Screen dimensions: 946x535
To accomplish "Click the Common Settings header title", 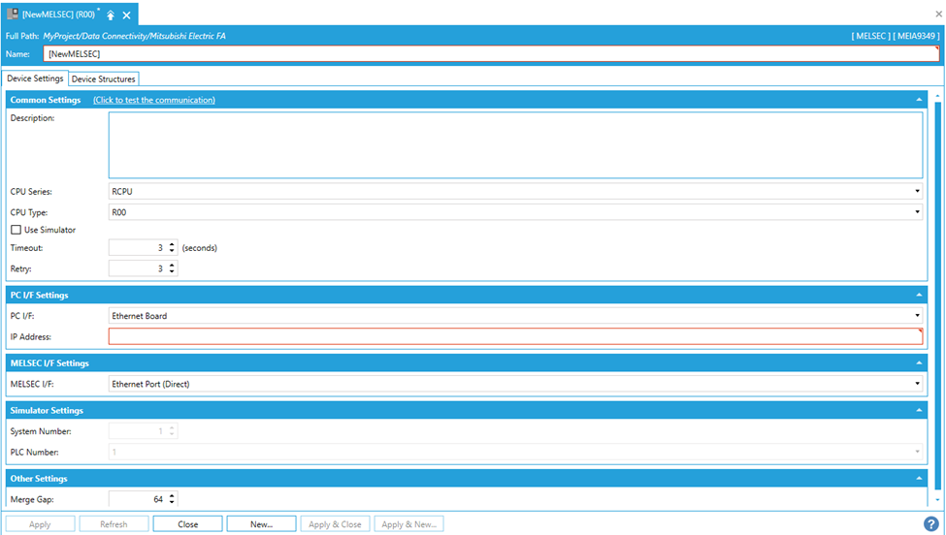I will [46, 100].
